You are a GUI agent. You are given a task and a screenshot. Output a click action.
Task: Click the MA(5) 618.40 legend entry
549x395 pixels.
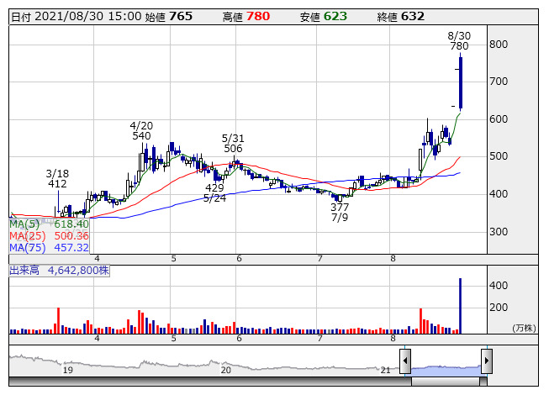coord(49,224)
